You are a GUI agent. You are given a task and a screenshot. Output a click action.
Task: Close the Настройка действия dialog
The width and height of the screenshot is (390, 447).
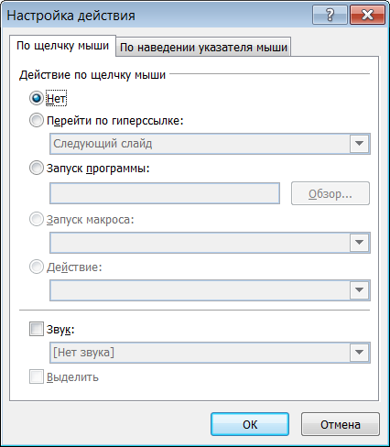(x=367, y=15)
